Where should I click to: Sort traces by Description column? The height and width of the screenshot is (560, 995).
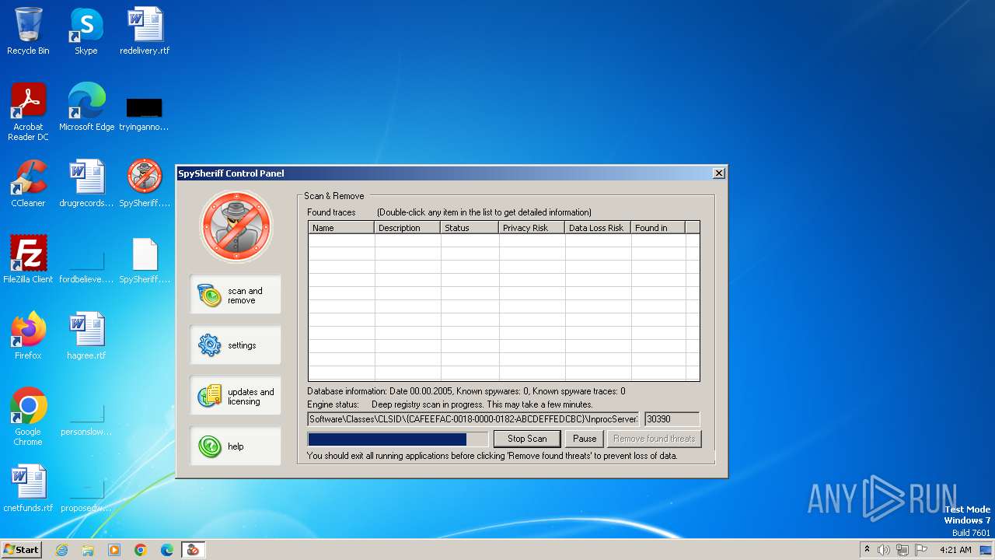point(407,228)
